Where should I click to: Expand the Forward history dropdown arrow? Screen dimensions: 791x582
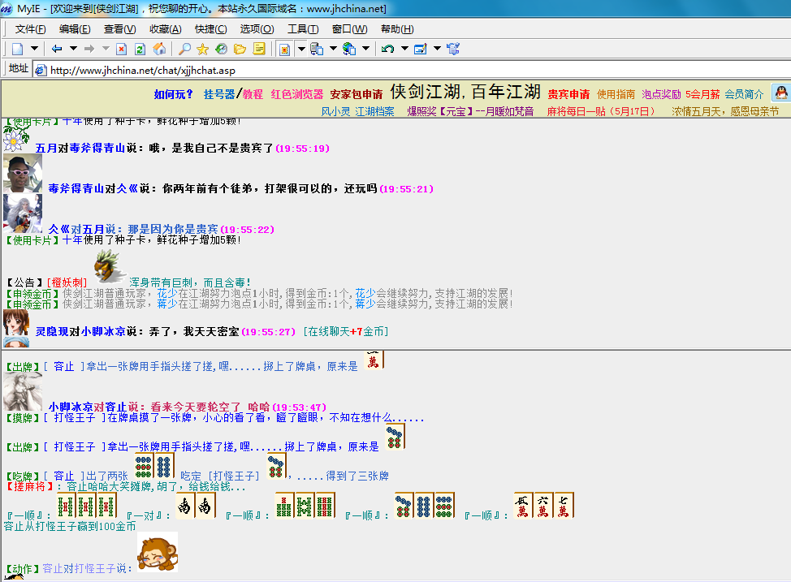point(106,49)
